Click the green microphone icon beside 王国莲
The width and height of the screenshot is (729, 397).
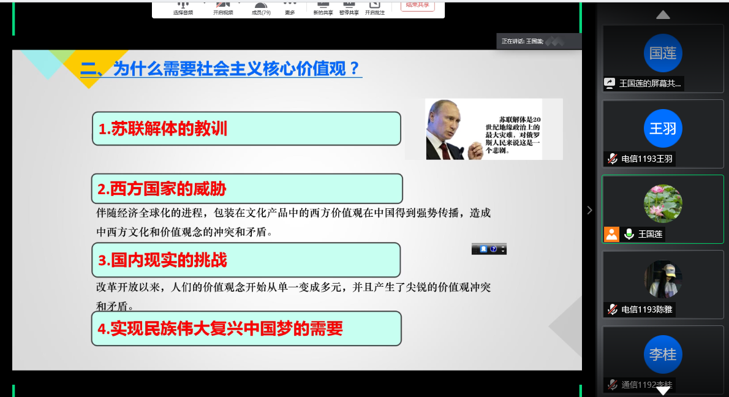629,234
